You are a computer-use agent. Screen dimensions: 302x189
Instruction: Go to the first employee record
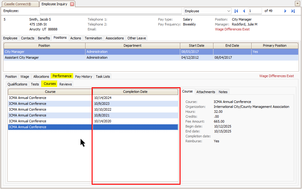pyautogui.click(x=236, y=11)
